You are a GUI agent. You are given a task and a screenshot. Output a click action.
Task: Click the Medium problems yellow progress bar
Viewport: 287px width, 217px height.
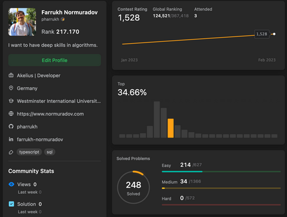click(221, 188)
